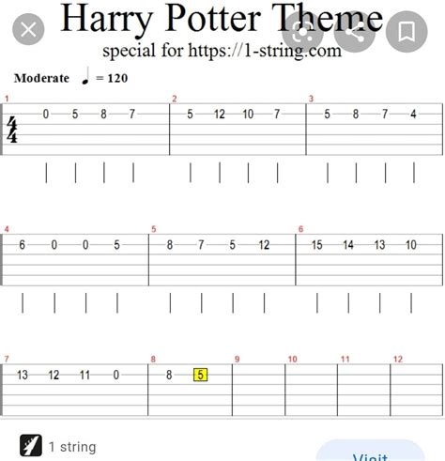This screenshot has width=445, height=461.
Task: Close the image preview with X icon
Action: coord(28,30)
